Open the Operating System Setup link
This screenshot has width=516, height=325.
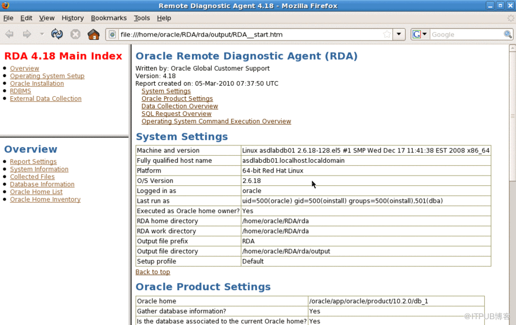(x=47, y=76)
